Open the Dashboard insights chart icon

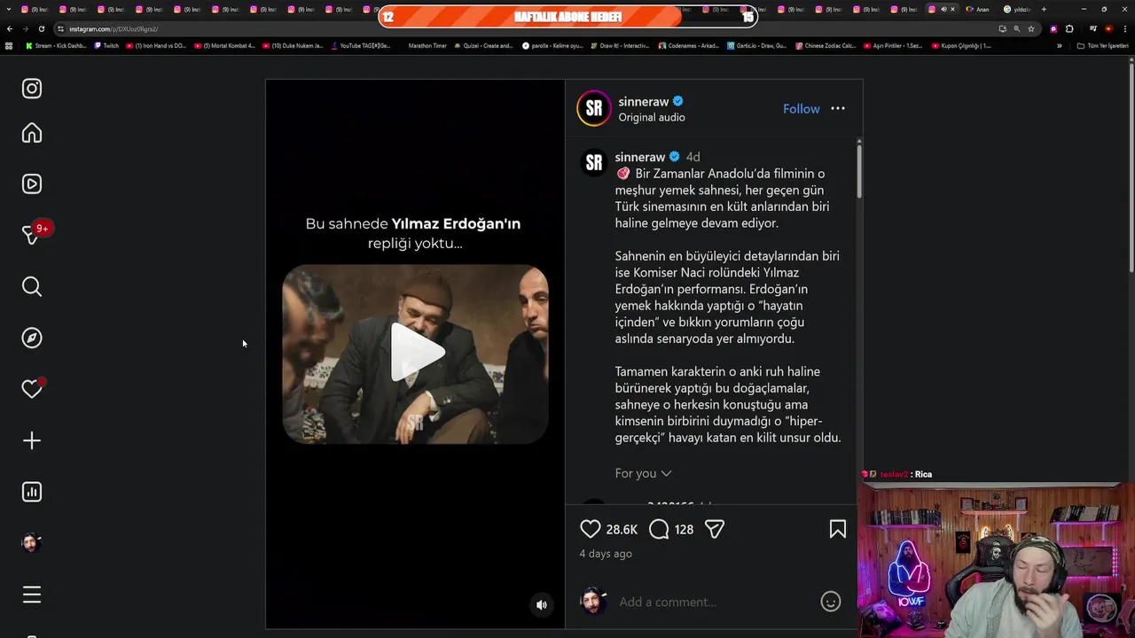click(x=32, y=492)
